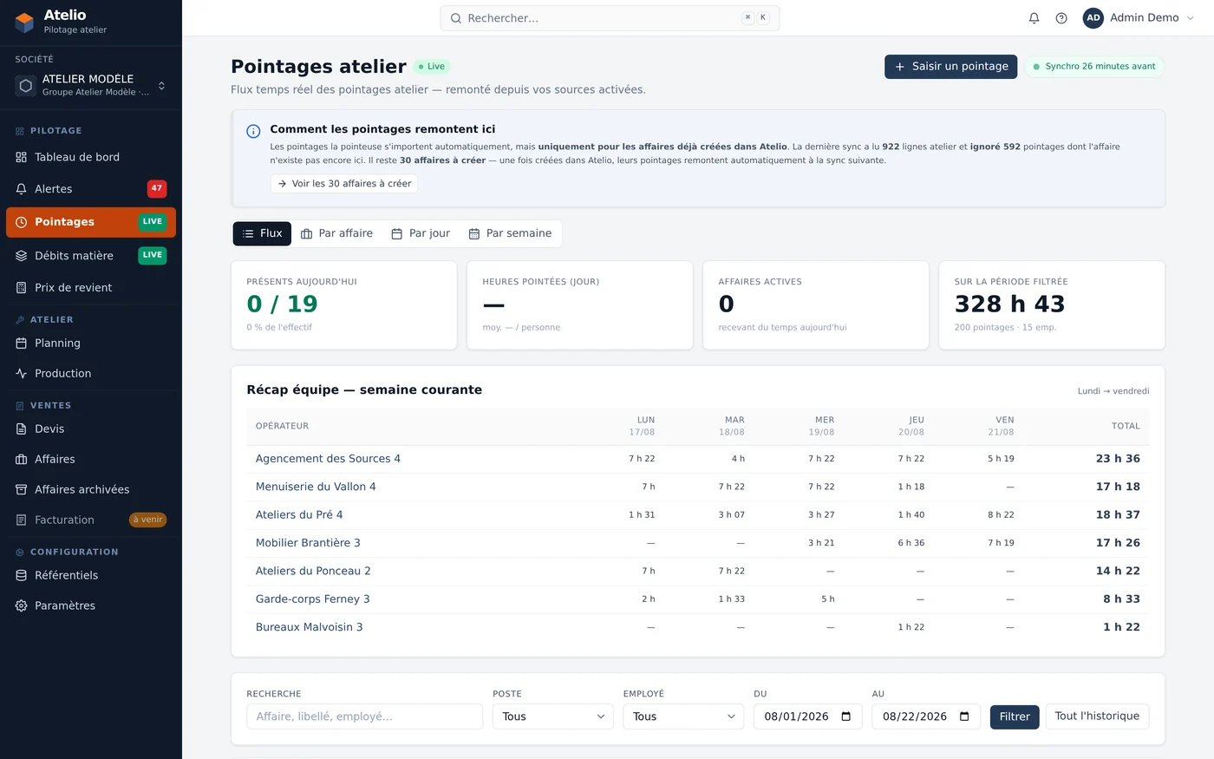Click the Synchro 26 minutes avant status
Screen dimensions: 1214x759
point(1094,67)
